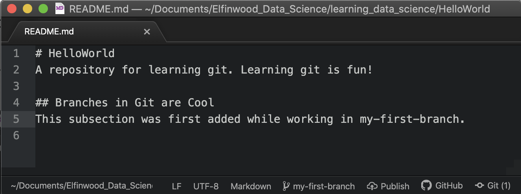
Task: Open the UTF-8 encoding selector
Action: [x=206, y=186]
